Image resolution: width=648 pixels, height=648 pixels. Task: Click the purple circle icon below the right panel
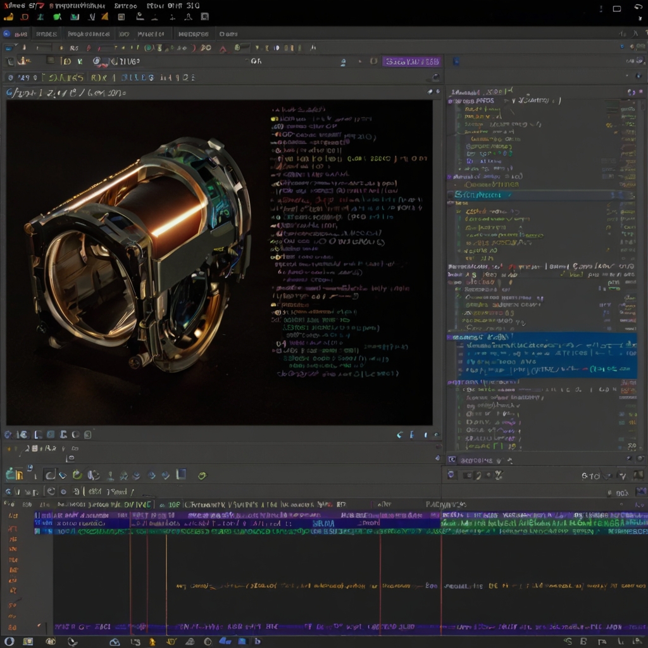(451, 475)
